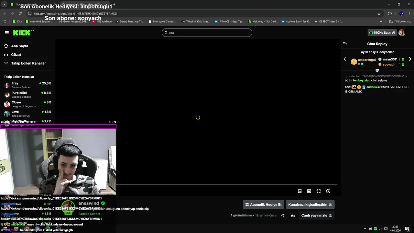
Task: Go back to previous page
Action: point(5,14)
